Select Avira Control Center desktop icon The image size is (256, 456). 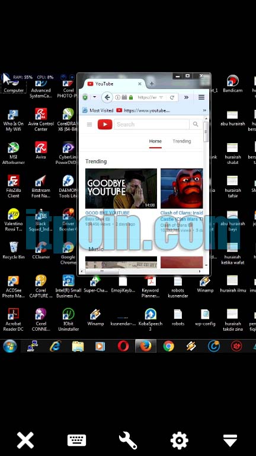coord(41,119)
